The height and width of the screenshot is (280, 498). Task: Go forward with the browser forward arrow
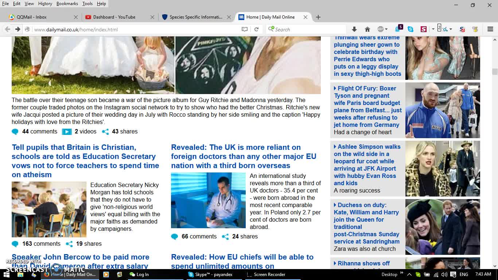pos(17,29)
